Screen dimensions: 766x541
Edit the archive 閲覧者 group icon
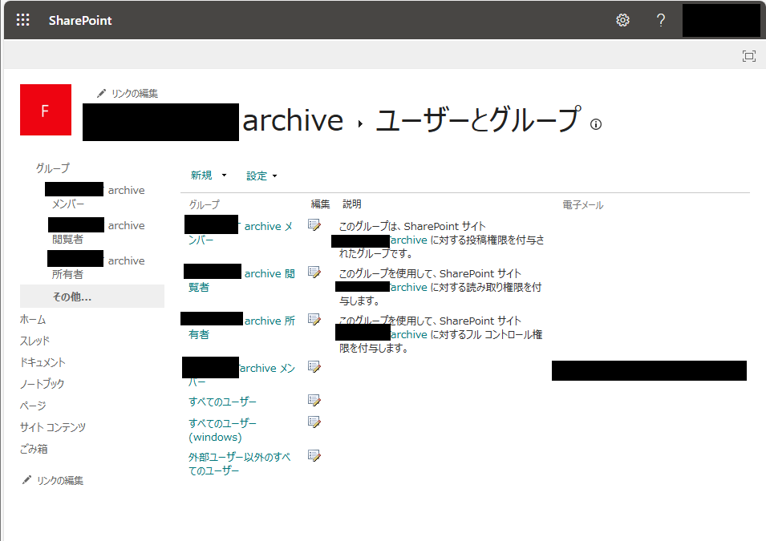[314, 272]
